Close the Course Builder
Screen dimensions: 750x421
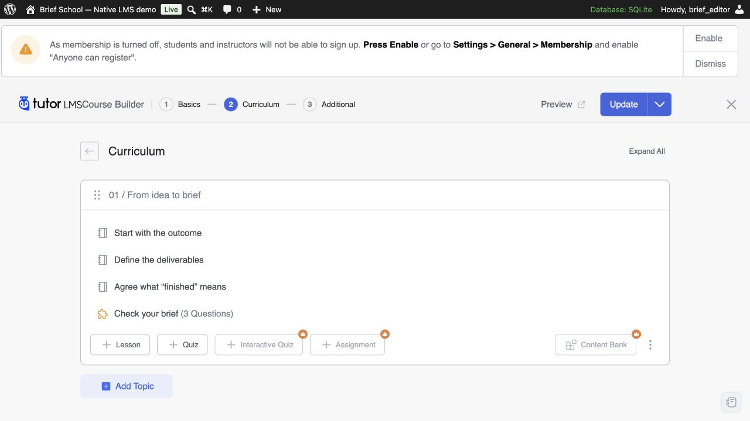731,105
